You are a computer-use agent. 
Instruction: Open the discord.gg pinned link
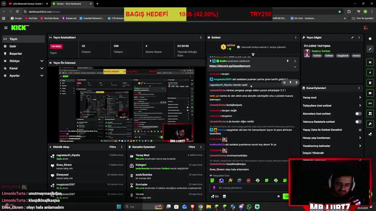coord(230,66)
